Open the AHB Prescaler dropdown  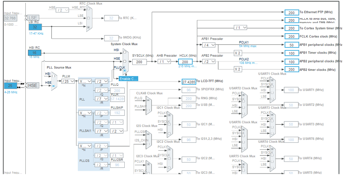coord(164,62)
